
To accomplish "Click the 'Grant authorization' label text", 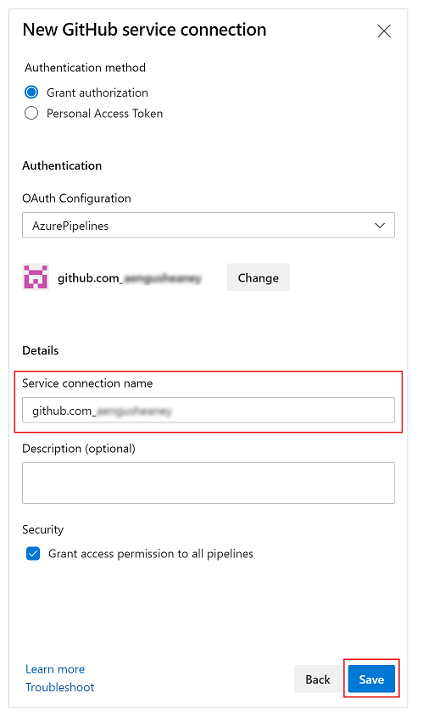I will (97, 92).
